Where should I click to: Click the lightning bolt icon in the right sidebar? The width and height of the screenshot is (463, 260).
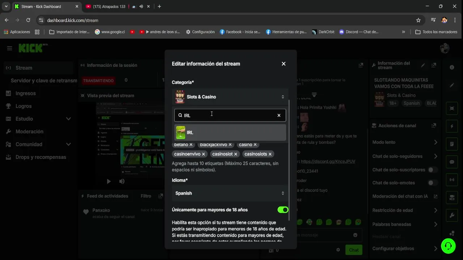452,126
